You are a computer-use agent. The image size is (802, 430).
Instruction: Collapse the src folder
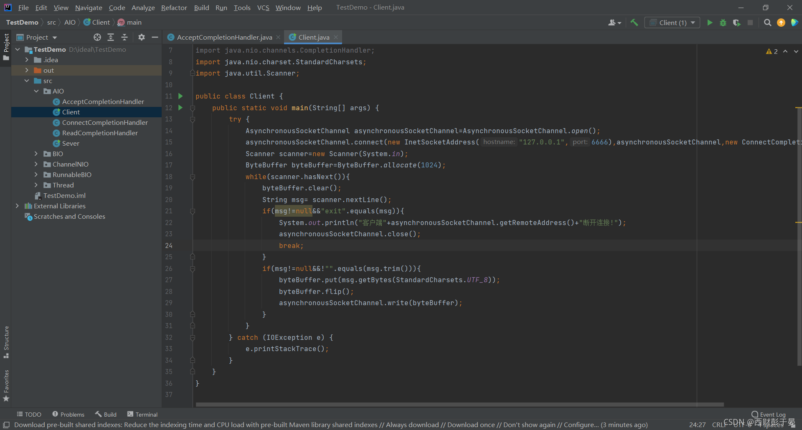(27, 81)
